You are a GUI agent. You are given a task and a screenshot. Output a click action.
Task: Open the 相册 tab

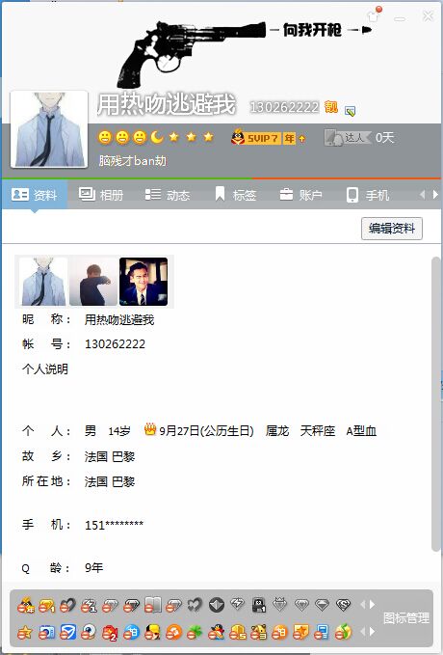101,195
